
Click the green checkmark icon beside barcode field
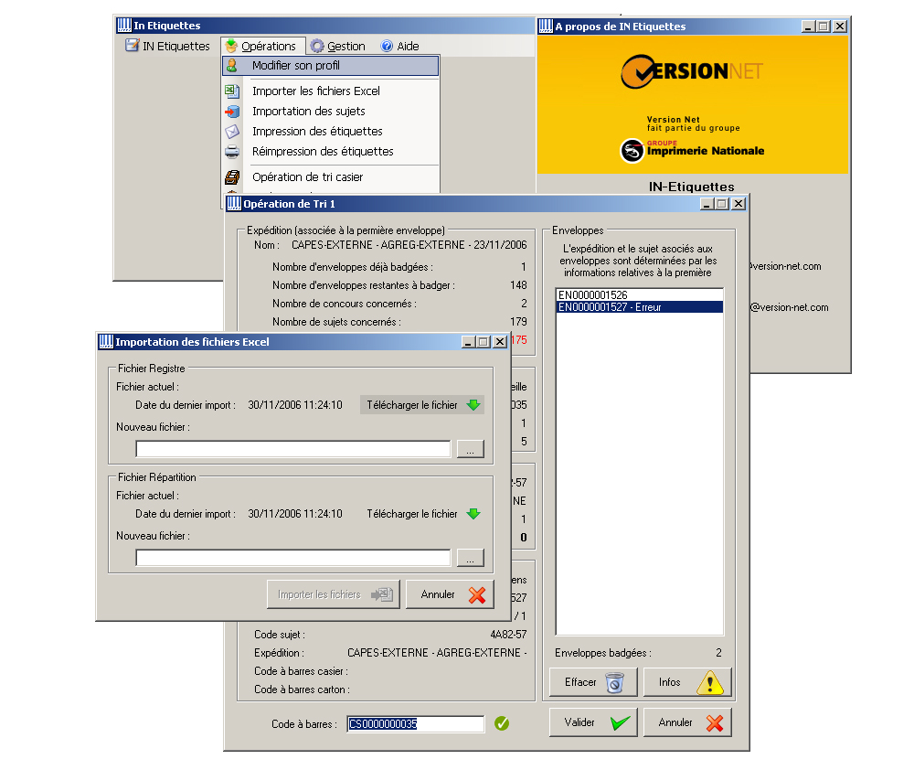(x=502, y=723)
